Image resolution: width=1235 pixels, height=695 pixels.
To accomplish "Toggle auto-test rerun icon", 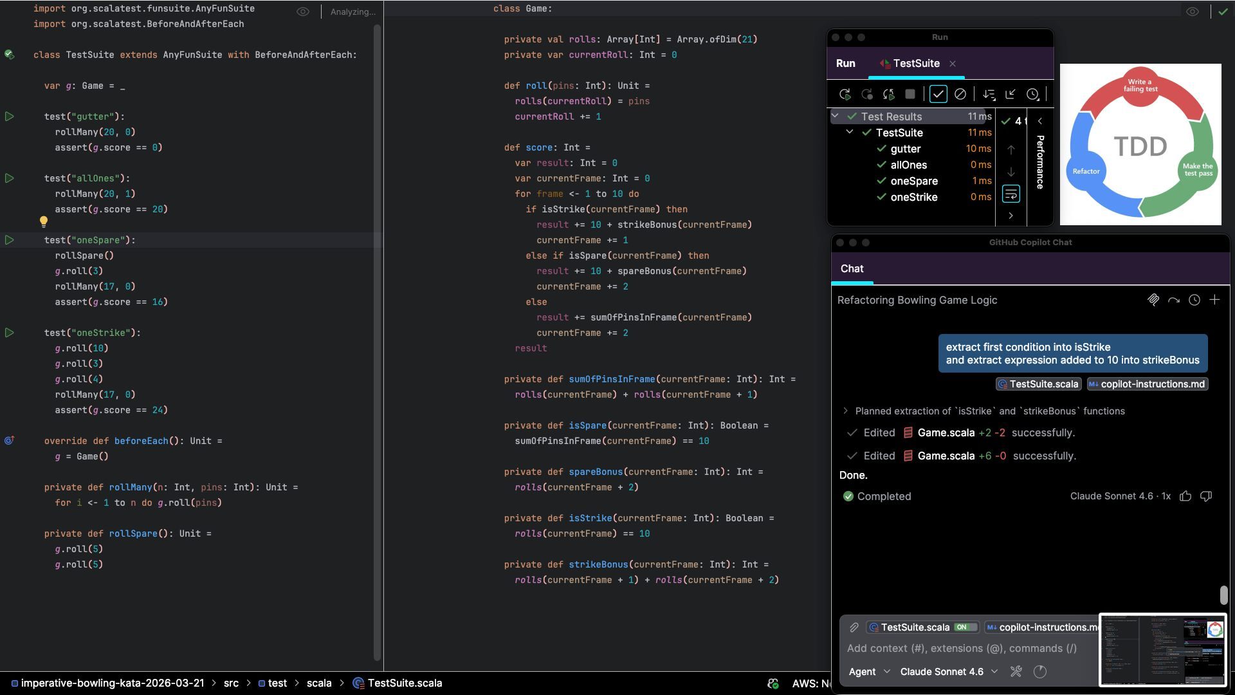I will click(x=888, y=95).
